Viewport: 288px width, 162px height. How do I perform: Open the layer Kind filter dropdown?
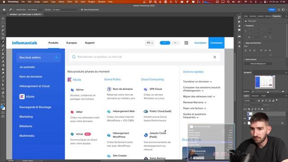pos(250,101)
